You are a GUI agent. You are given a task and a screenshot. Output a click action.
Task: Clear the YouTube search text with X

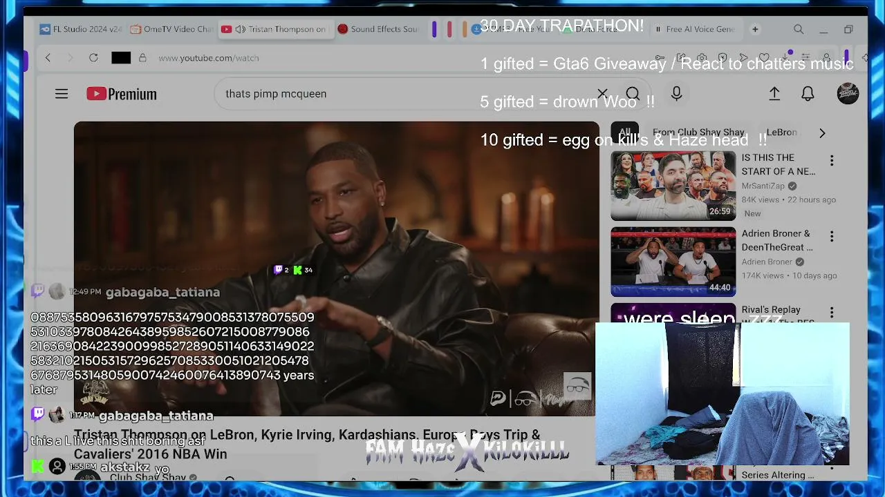[602, 94]
